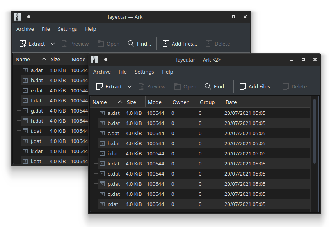Click Extract label in back Ark window
The width and height of the screenshot is (329, 227).
pyautogui.click(x=37, y=44)
